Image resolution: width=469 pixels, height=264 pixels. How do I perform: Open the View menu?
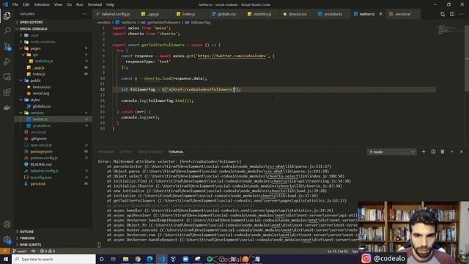point(58,4)
